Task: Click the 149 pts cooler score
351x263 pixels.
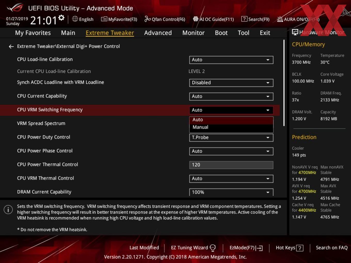Action: click(299, 155)
